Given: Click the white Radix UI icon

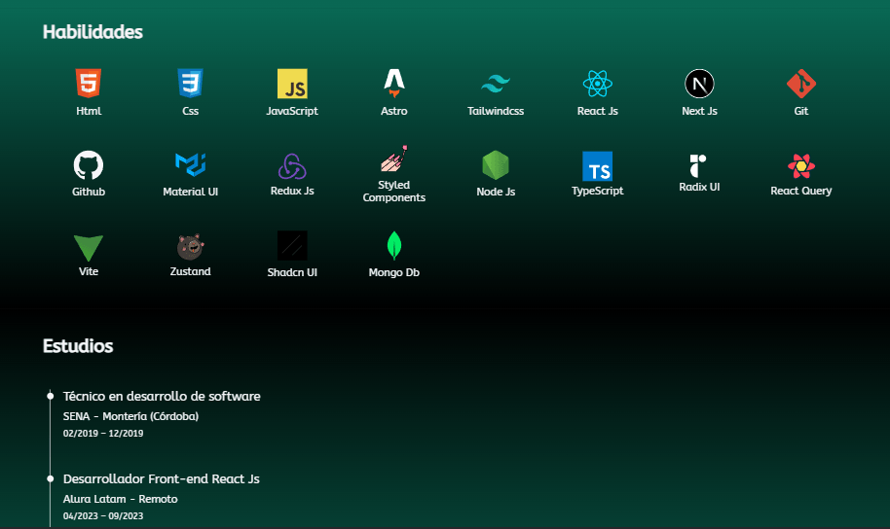Looking at the screenshot, I should pyautogui.click(x=698, y=166).
